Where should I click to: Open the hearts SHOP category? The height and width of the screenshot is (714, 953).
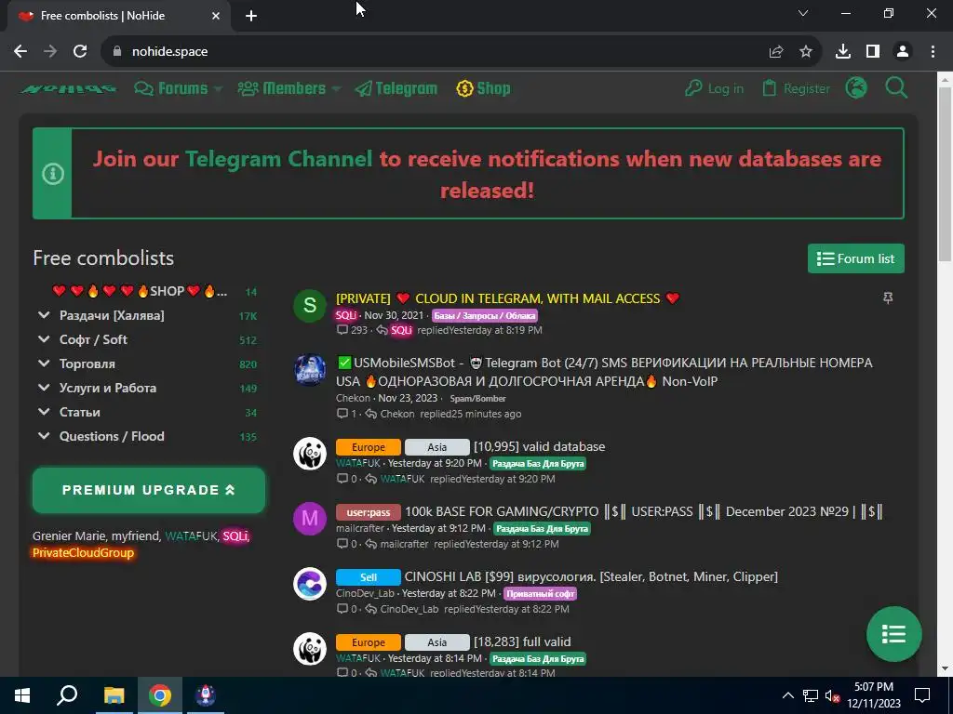140,291
